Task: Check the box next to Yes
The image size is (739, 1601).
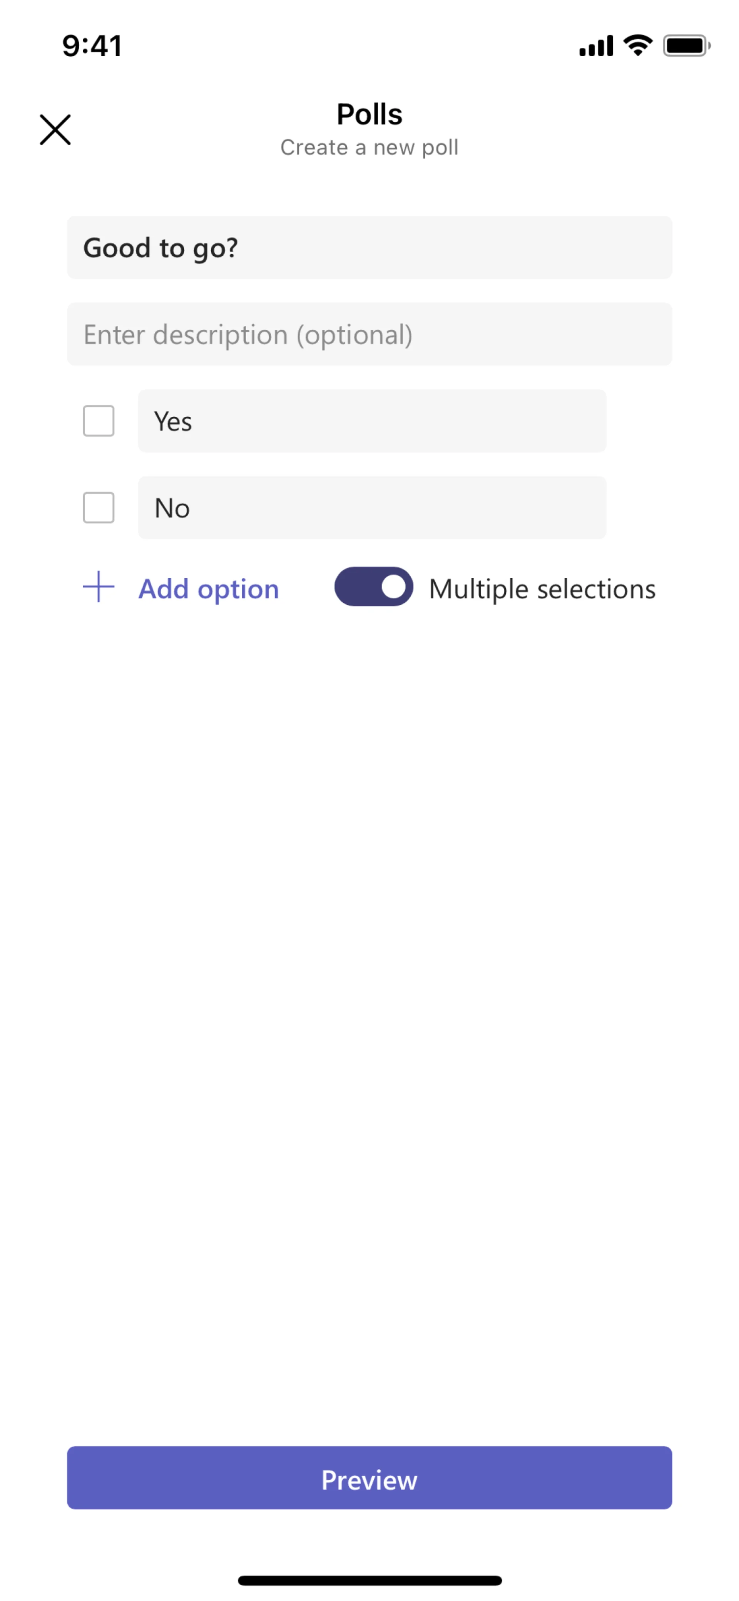Action: click(99, 421)
